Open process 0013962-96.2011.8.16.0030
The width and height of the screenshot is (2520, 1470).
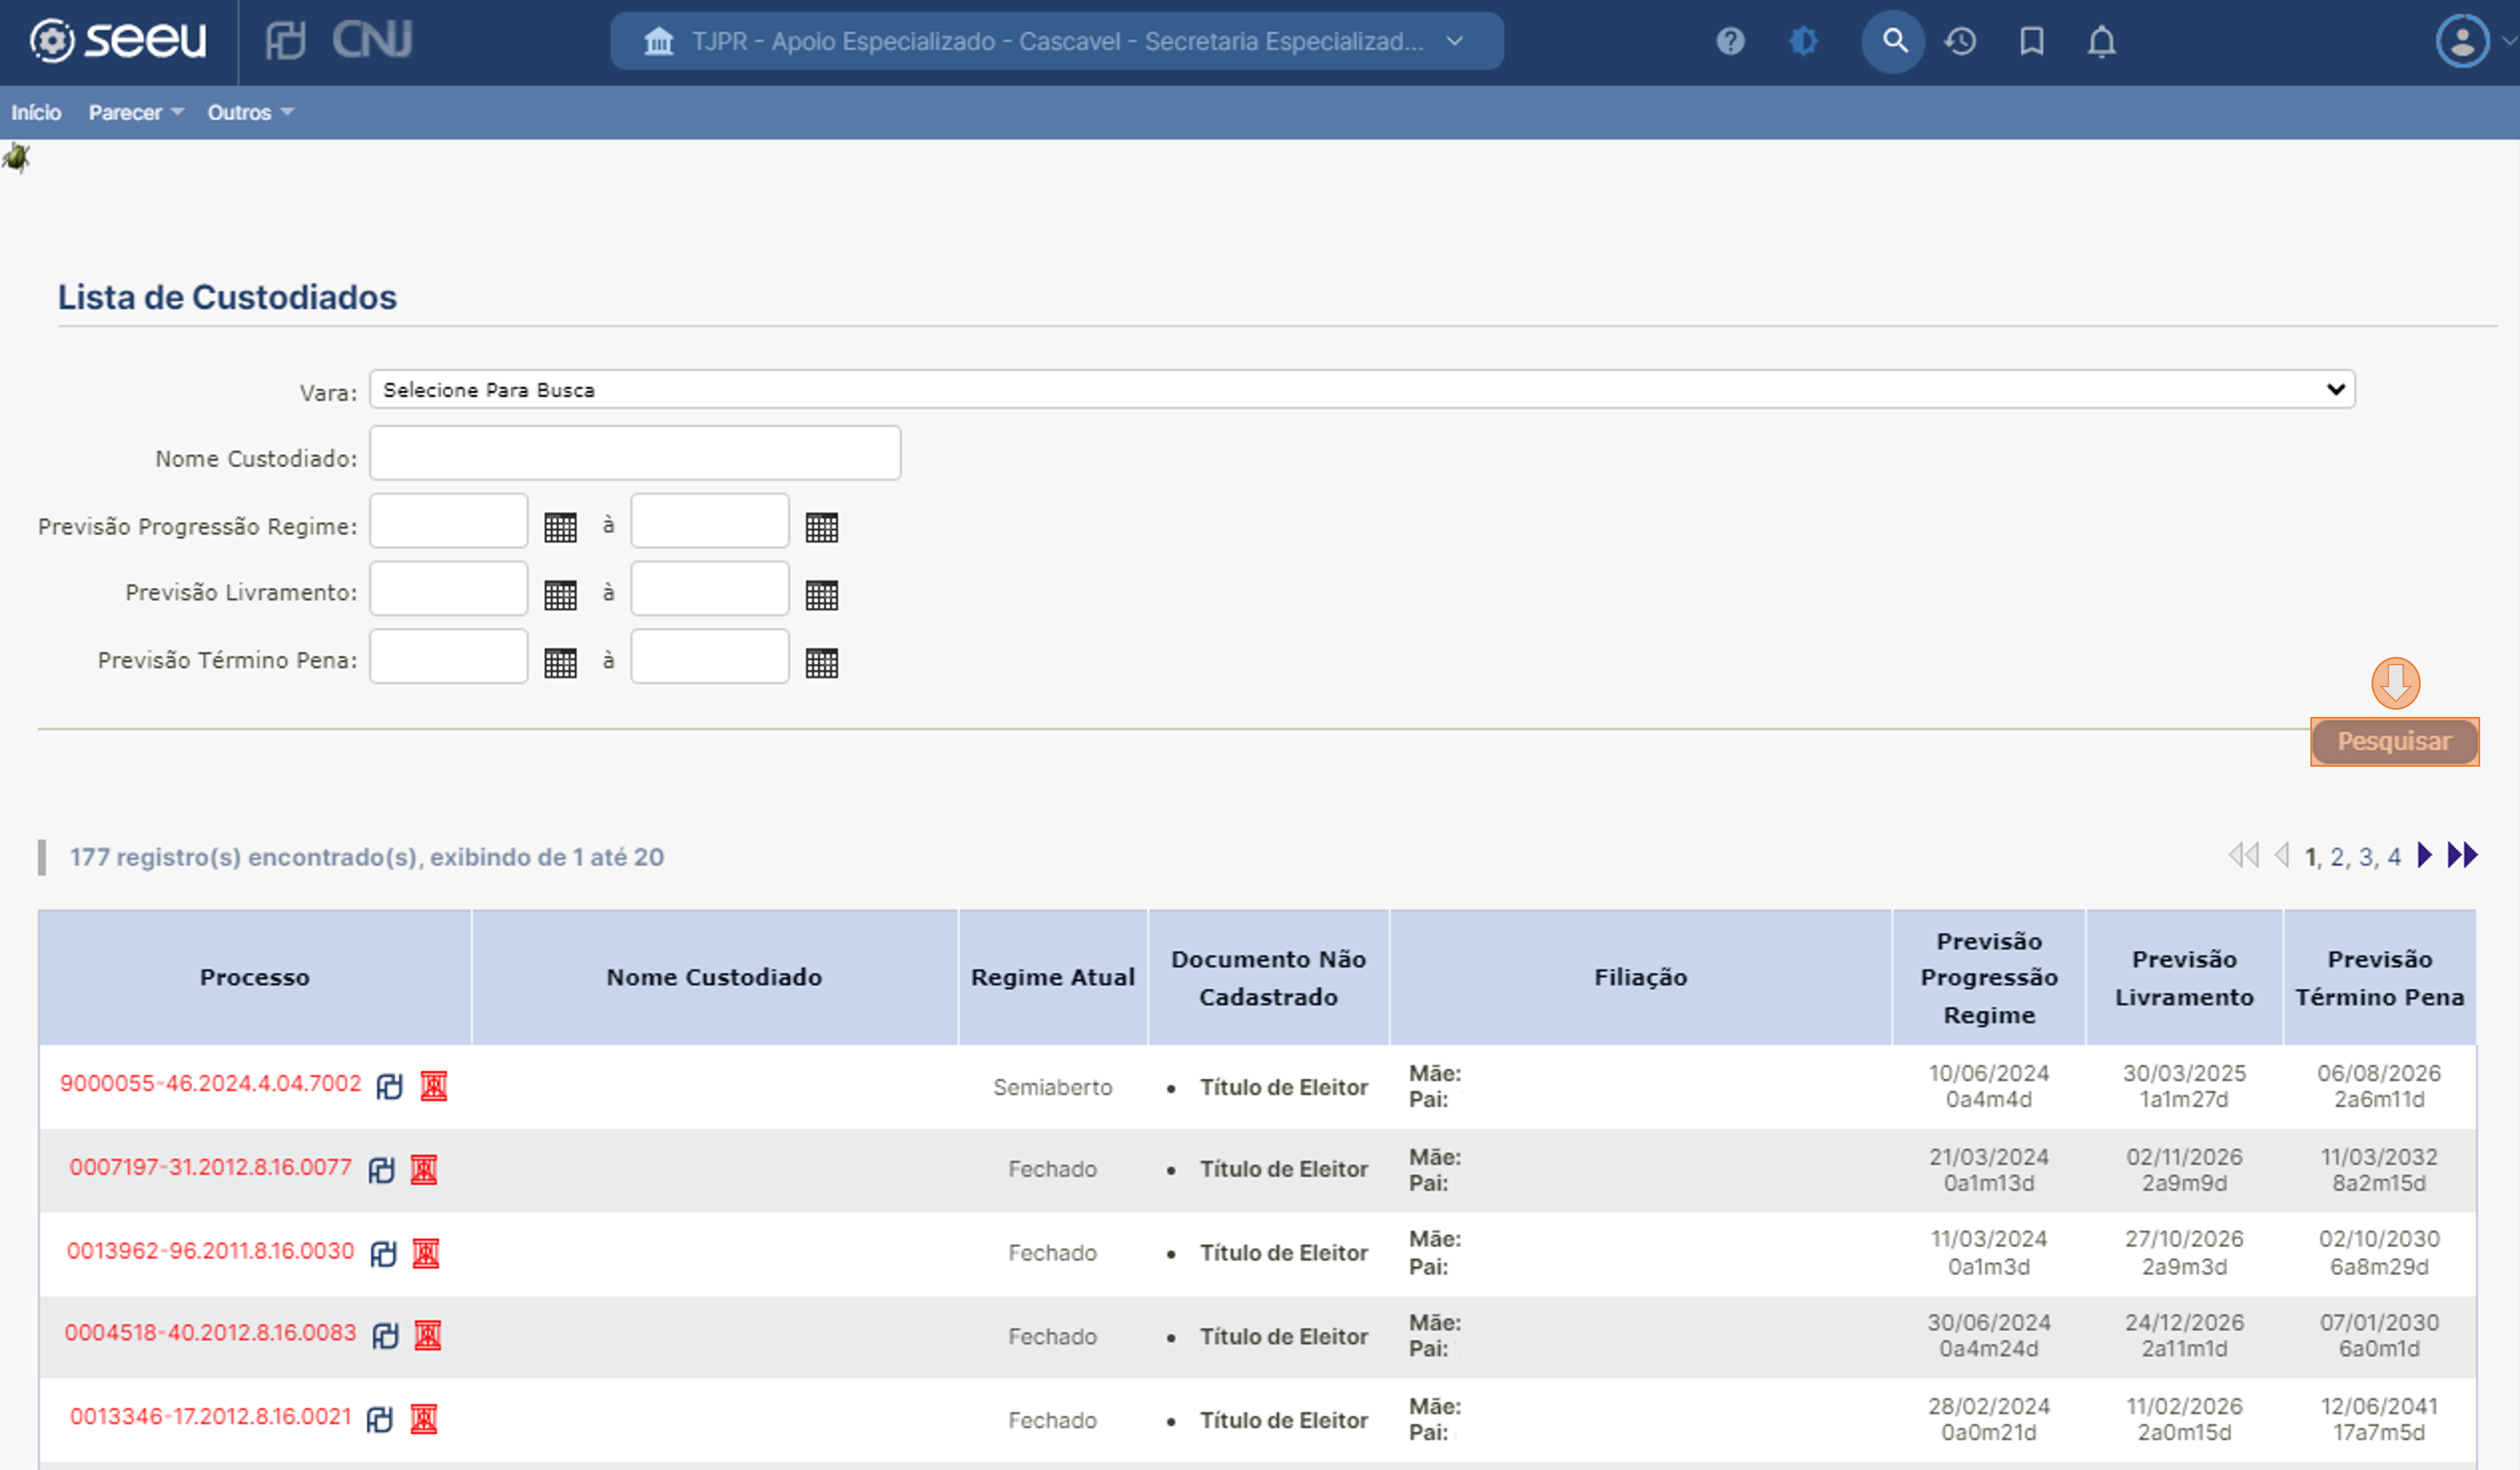point(210,1251)
